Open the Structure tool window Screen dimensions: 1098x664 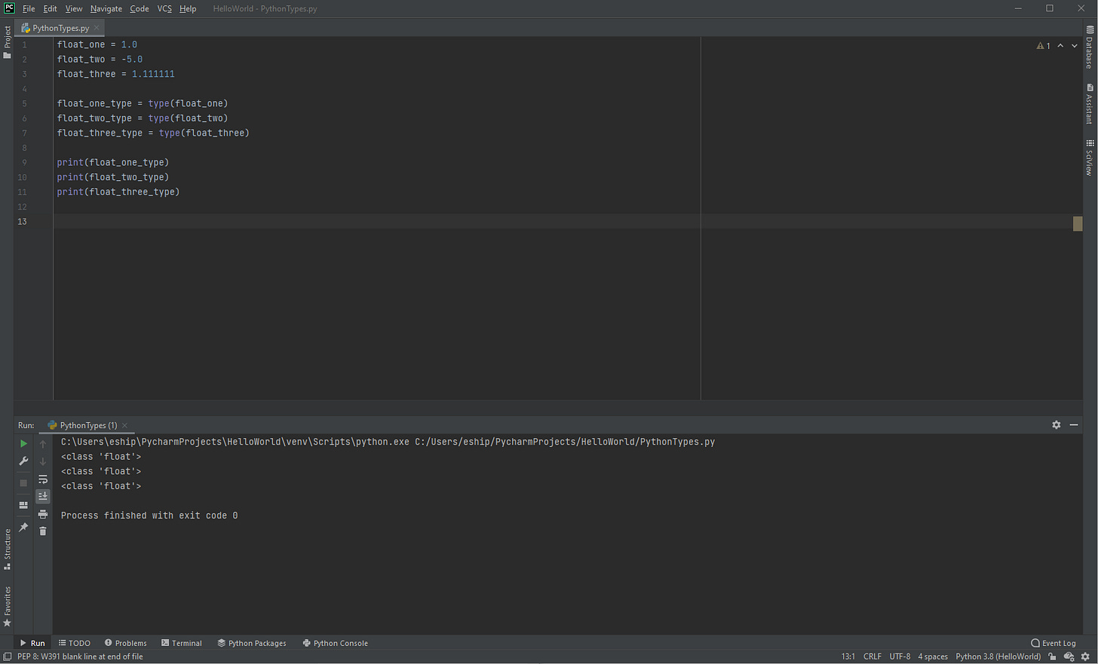(x=7, y=549)
